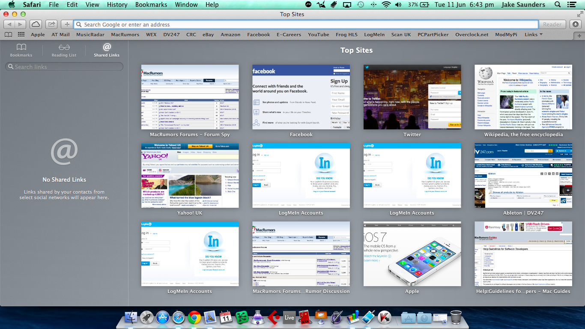The width and height of the screenshot is (585, 329).
Task: Click the battery 37% indicator
Action: click(x=418, y=5)
